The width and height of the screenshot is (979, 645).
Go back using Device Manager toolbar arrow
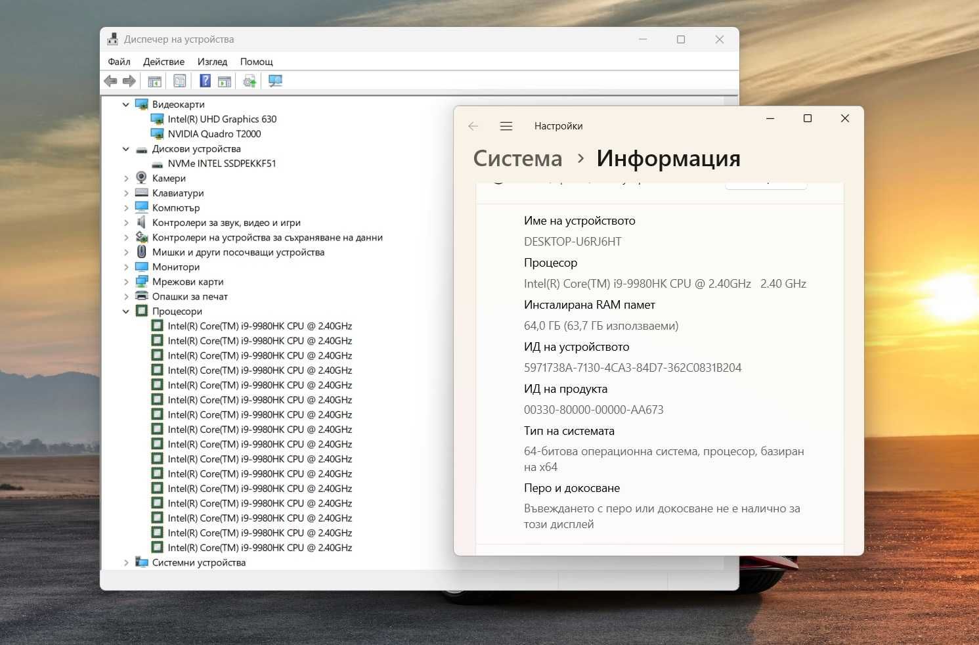pos(110,81)
